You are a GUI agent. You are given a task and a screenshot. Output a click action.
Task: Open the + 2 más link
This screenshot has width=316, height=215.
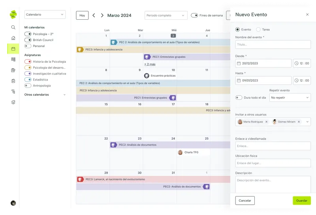[x=150, y=64]
